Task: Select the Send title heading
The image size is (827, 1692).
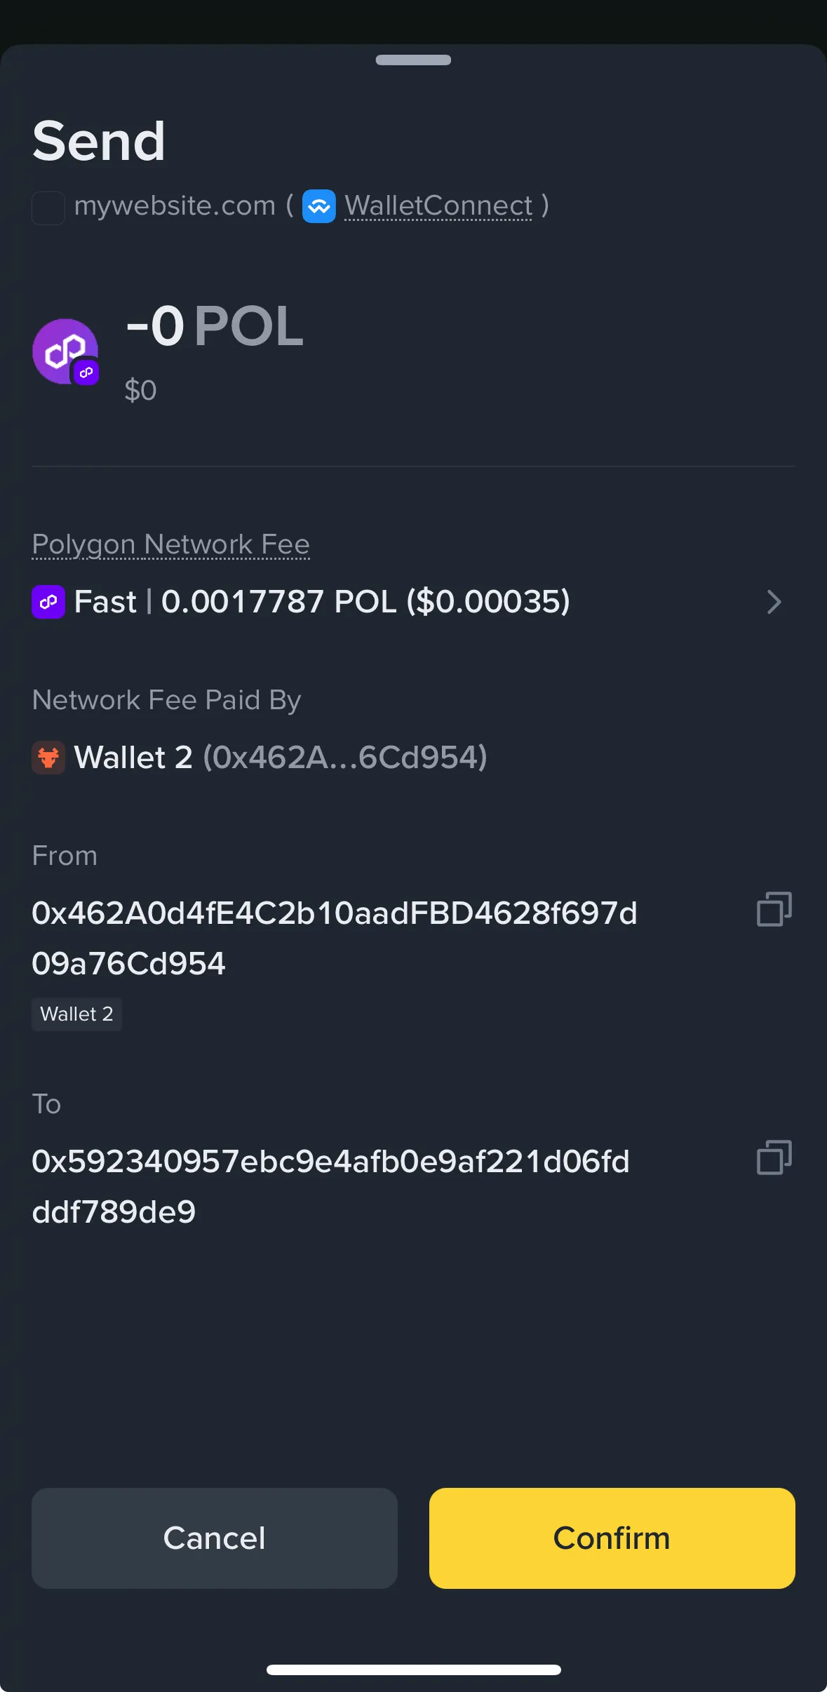Action: pyautogui.click(x=99, y=140)
